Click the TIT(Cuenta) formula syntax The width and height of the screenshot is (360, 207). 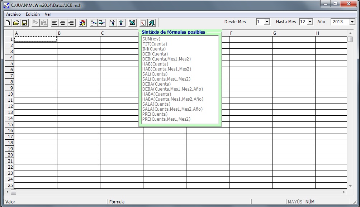[x=155, y=44]
